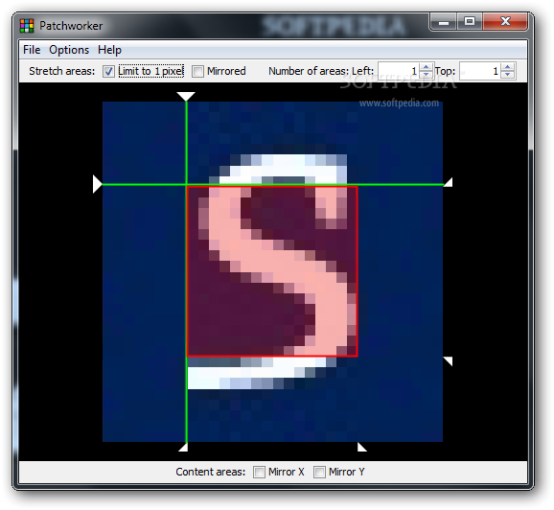The width and height of the screenshot is (554, 510).
Task: Enable the Mirror Y checkbox
Action: click(x=319, y=472)
